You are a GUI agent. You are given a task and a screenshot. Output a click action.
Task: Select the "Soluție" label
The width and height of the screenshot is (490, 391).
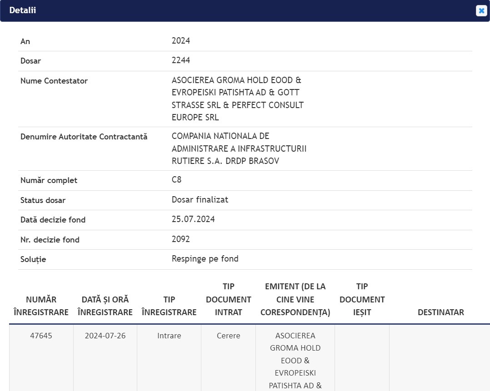pos(33,259)
